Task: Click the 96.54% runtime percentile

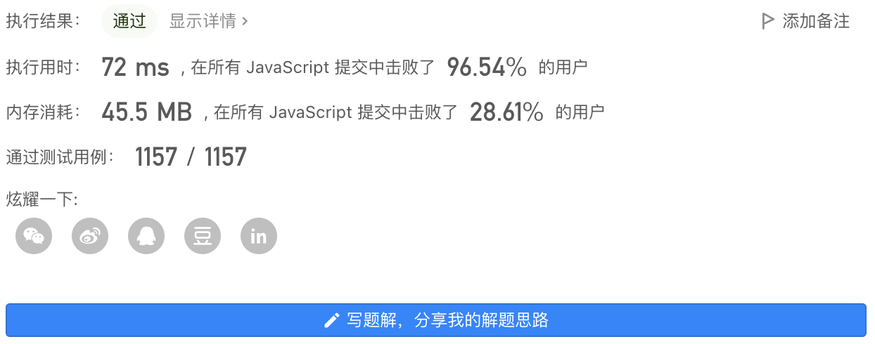Action: (x=487, y=67)
